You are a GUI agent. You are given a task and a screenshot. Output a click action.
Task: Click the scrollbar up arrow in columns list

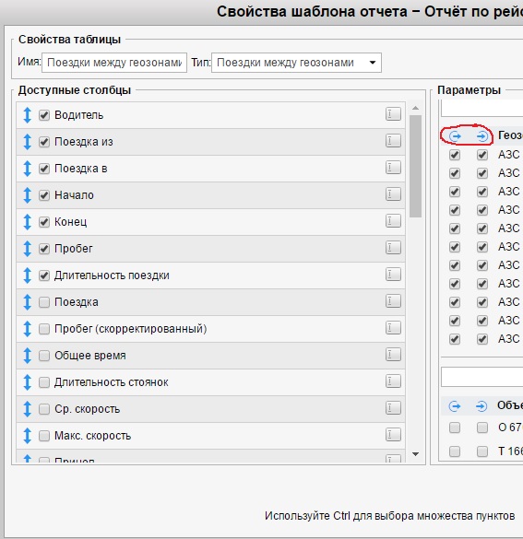click(x=416, y=108)
